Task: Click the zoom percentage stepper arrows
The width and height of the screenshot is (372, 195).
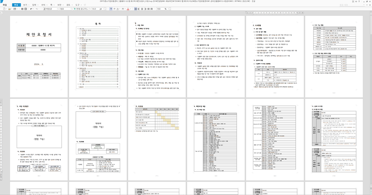Action: (x=170, y=9)
